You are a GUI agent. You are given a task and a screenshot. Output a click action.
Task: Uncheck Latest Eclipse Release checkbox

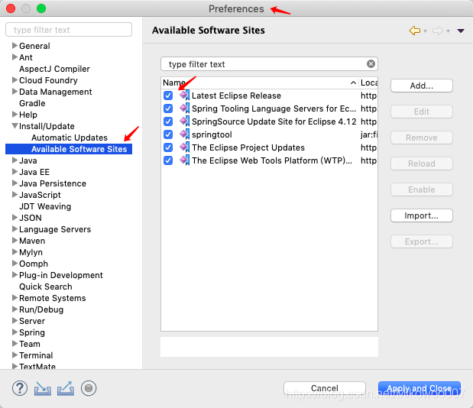168,96
